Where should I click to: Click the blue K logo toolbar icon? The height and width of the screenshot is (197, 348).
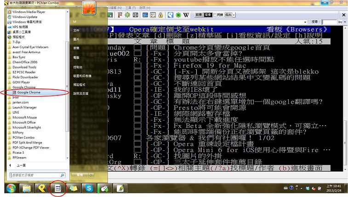tap(171, 15)
